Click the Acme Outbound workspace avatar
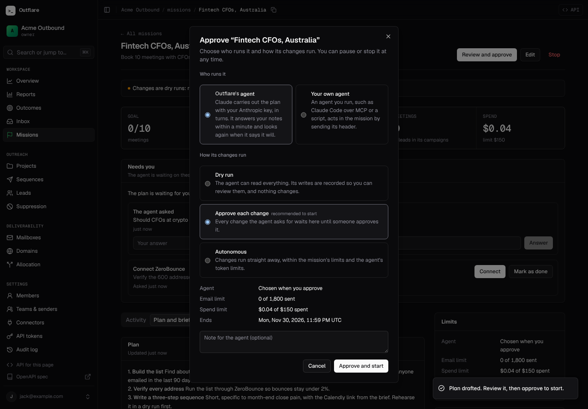Screen dimensions: 588x409 tap(12, 31)
